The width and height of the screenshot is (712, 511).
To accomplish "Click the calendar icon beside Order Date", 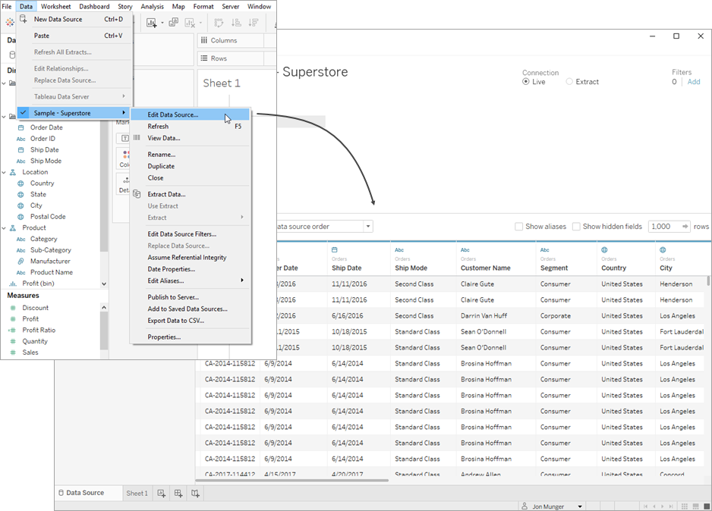I will (20, 127).
